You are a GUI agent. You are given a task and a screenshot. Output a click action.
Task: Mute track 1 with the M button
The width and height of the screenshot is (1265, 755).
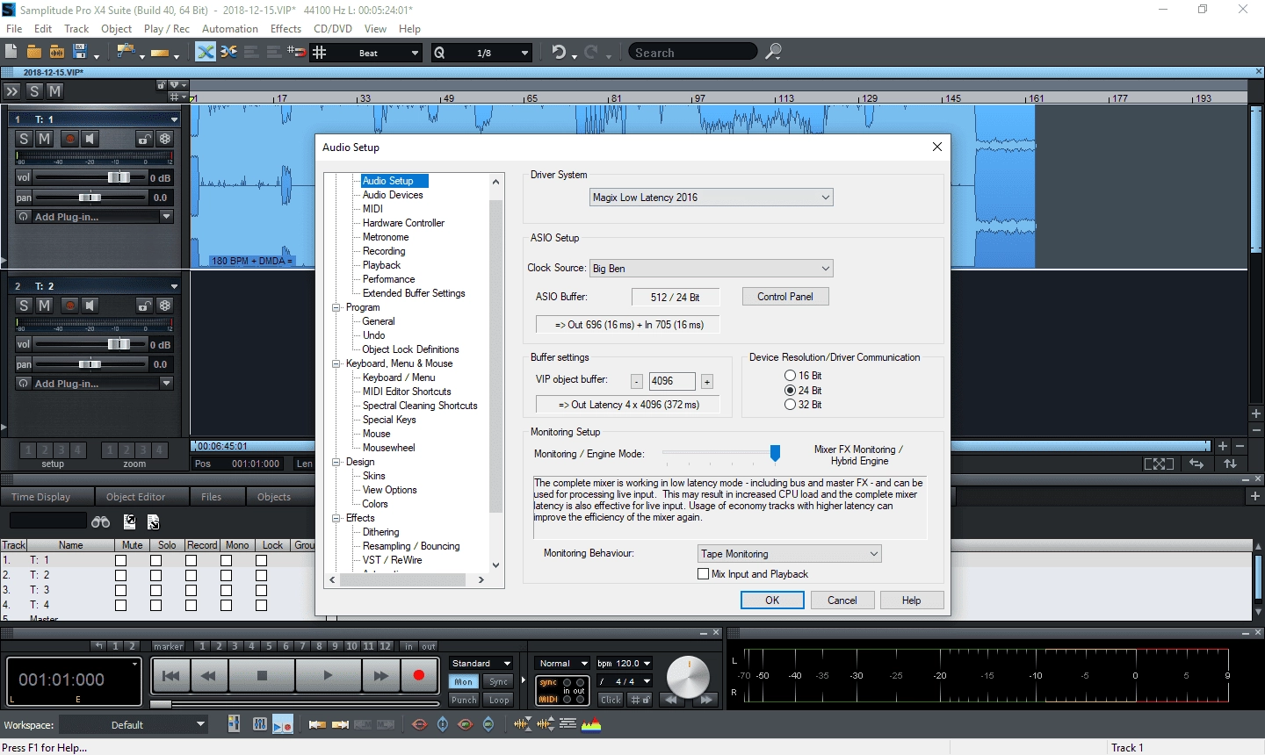pyautogui.click(x=44, y=139)
